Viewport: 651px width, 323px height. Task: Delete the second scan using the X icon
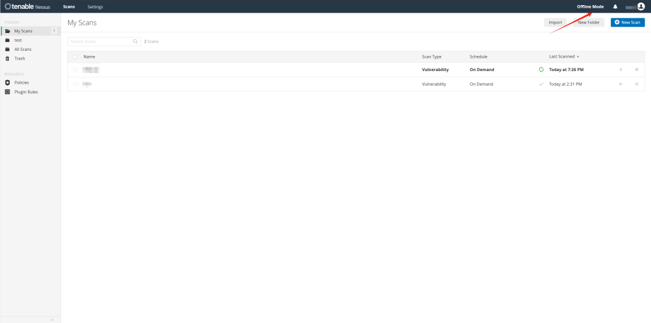click(636, 84)
